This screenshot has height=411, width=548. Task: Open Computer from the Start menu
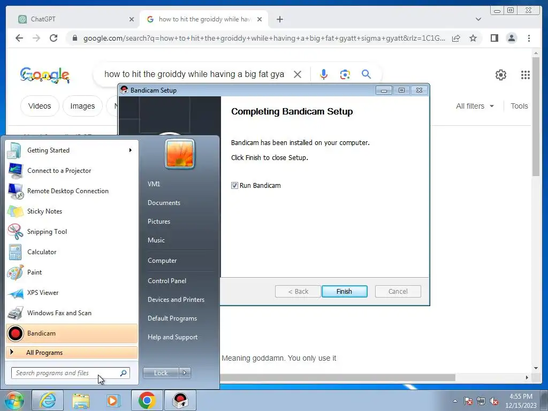pos(162,261)
